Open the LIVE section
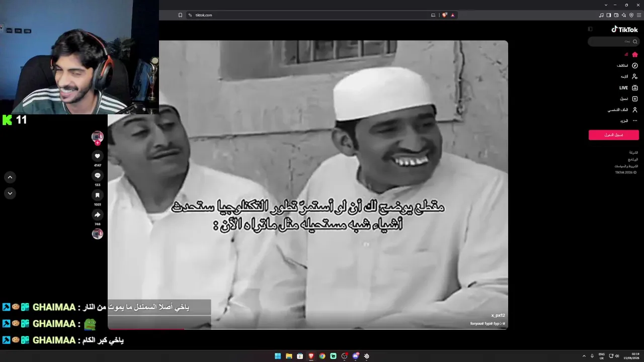 [628, 87]
